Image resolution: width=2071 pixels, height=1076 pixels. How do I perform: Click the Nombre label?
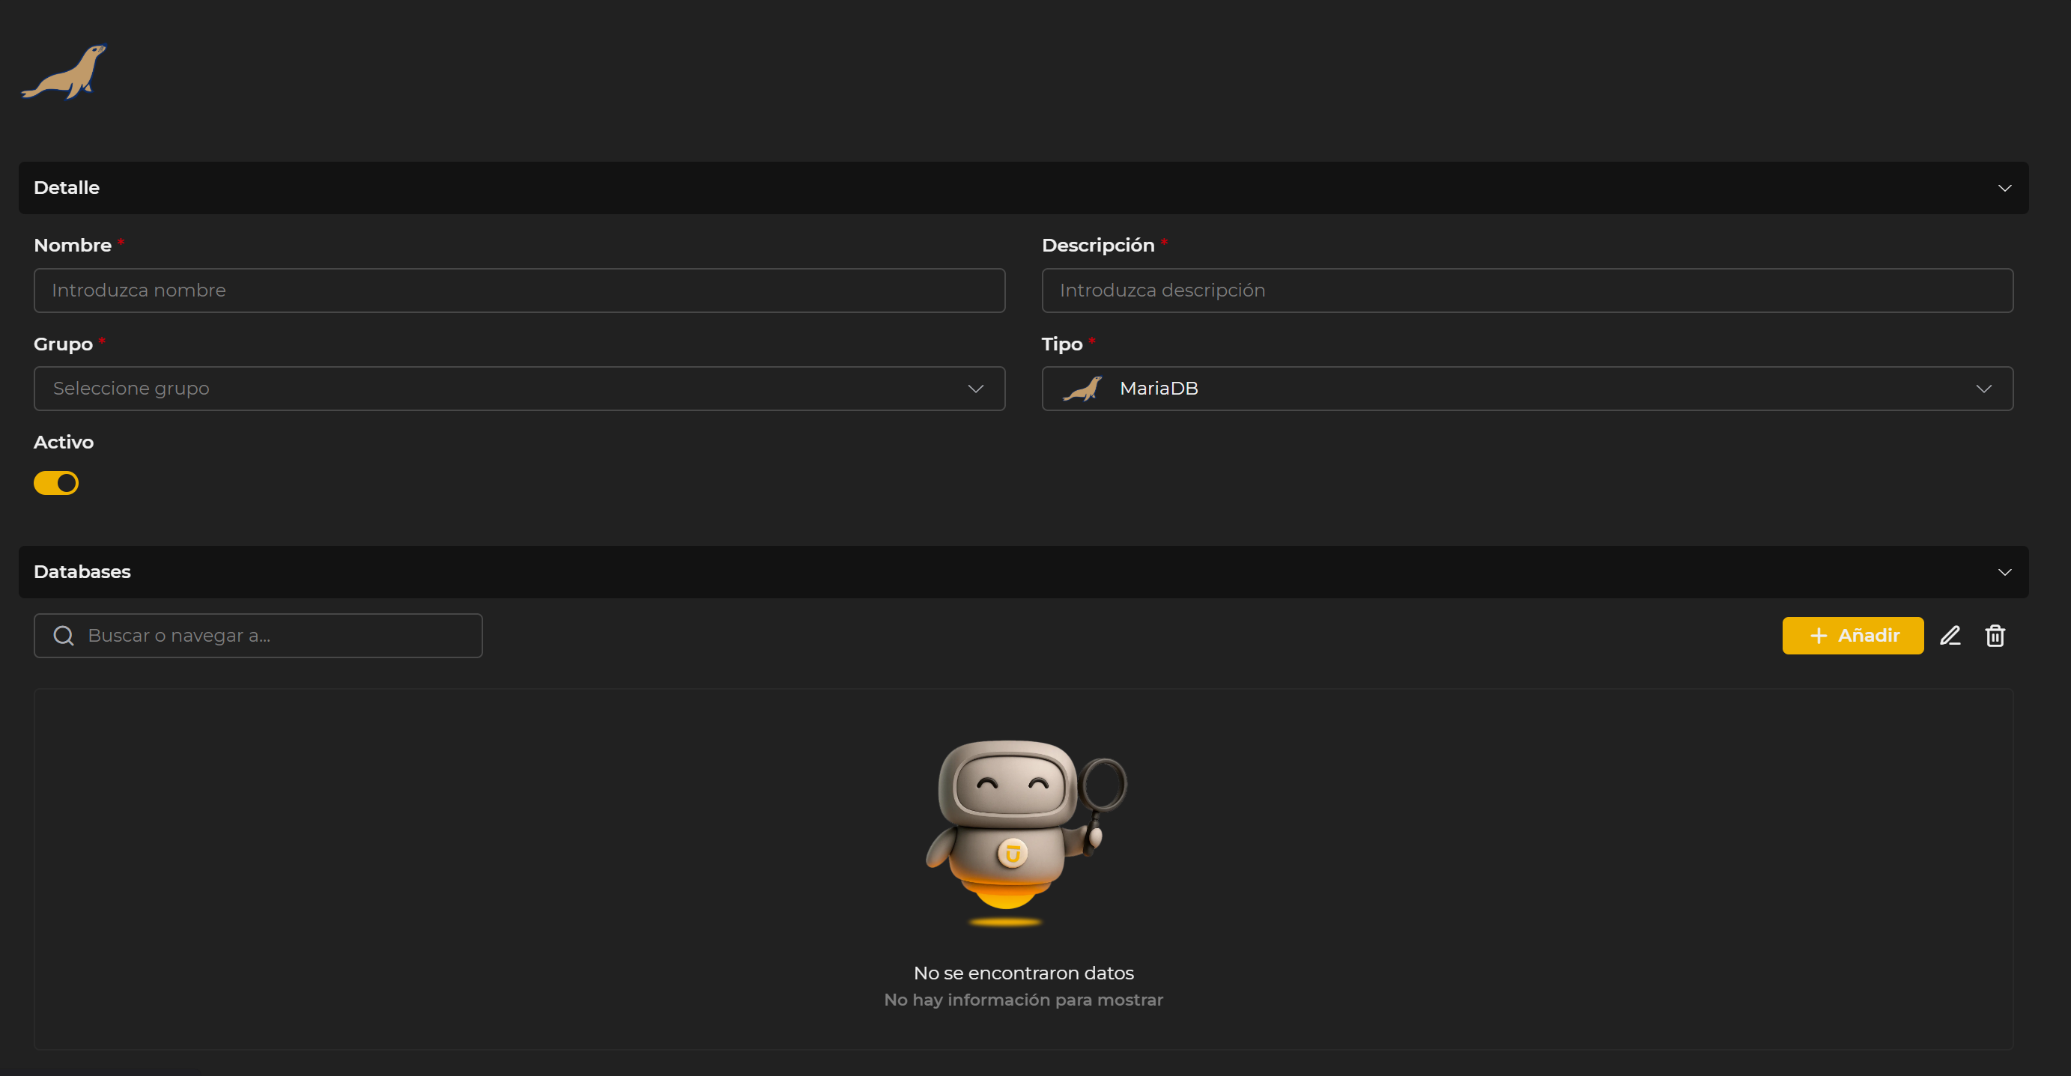(73, 245)
